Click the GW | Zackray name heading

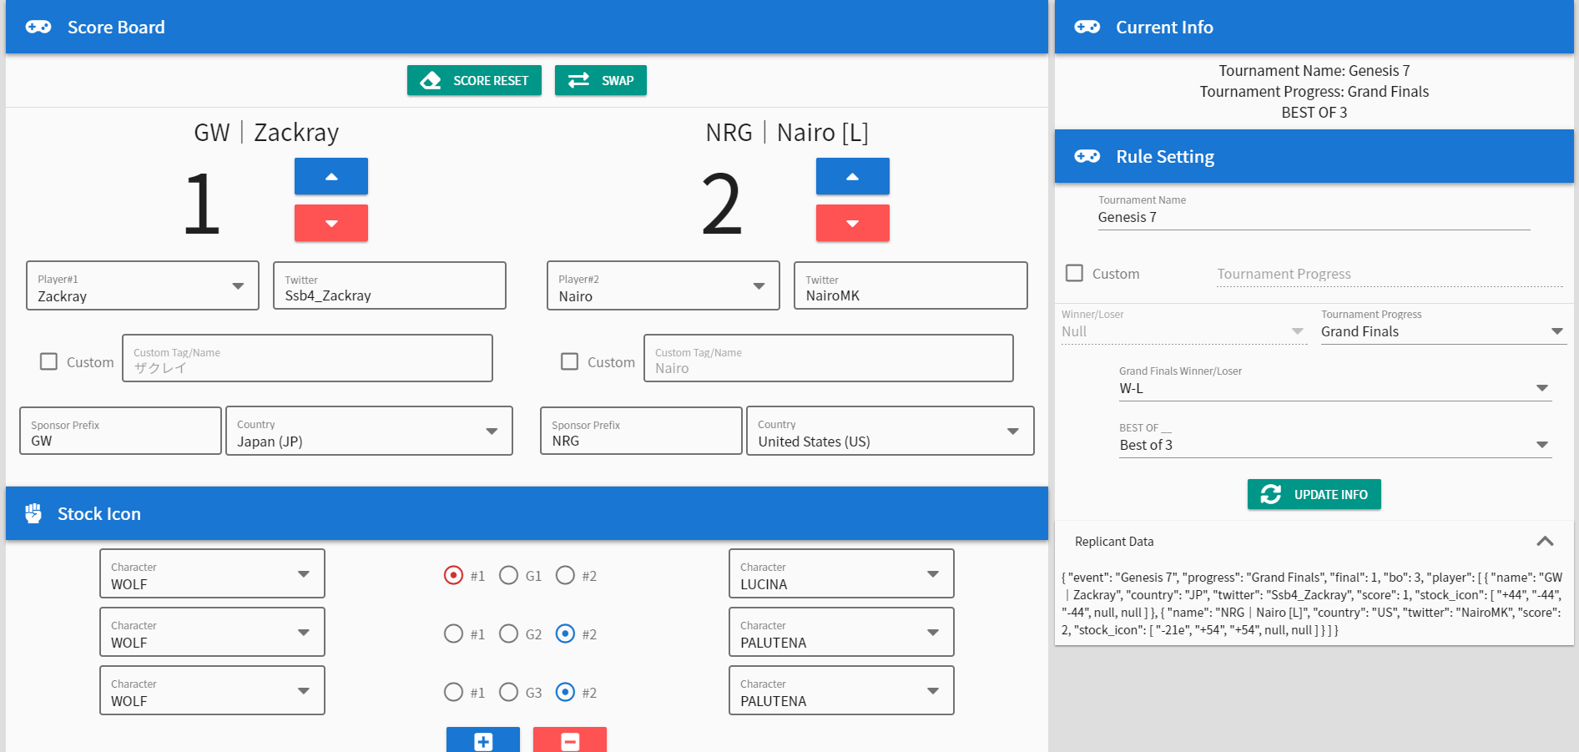pos(266,133)
